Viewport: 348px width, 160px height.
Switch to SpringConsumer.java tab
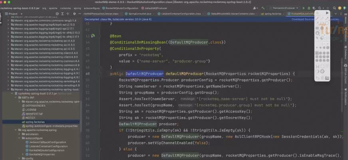pyautogui.click(x=138, y=14)
